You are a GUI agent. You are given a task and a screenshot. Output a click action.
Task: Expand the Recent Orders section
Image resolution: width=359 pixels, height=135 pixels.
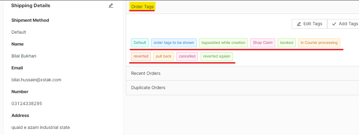[242, 73]
